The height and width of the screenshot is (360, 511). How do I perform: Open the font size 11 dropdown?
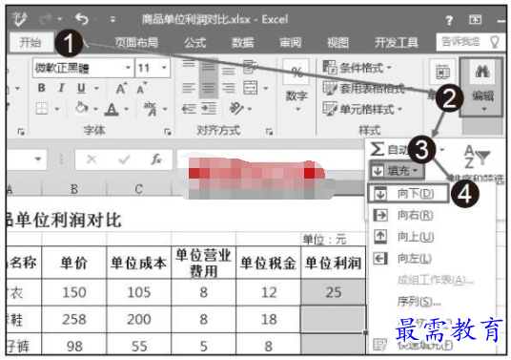coord(164,68)
